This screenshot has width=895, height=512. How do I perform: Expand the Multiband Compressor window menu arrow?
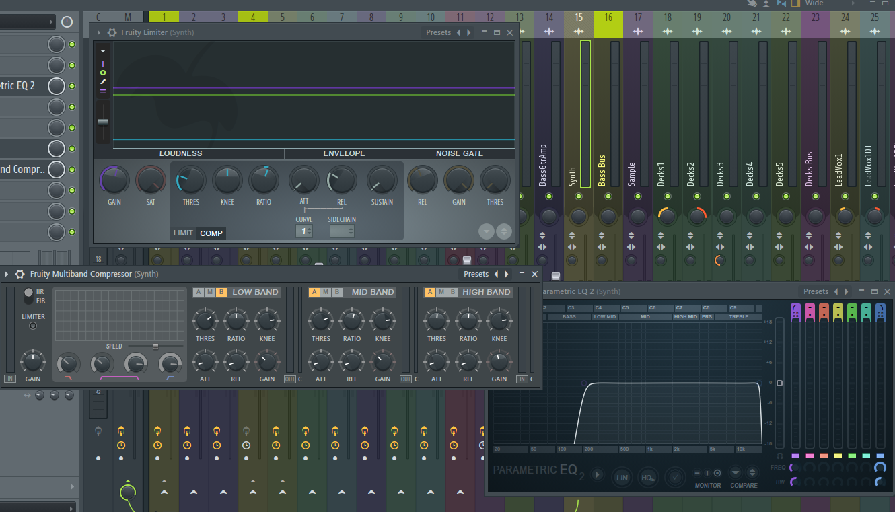(7, 274)
